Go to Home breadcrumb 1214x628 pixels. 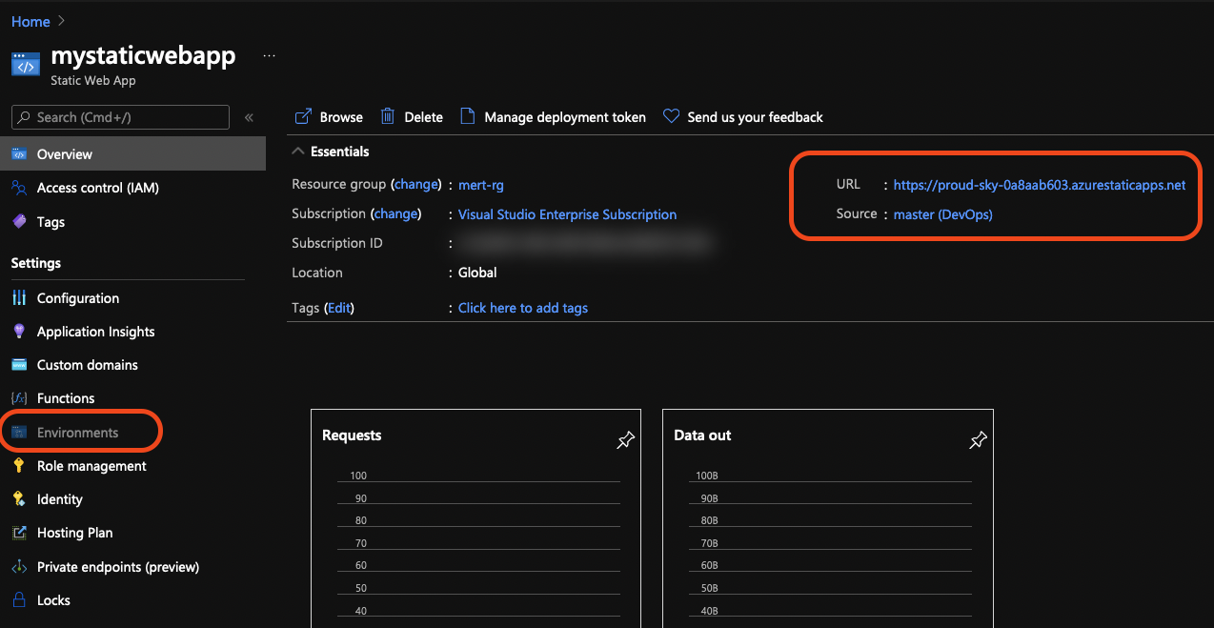click(x=30, y=21)
